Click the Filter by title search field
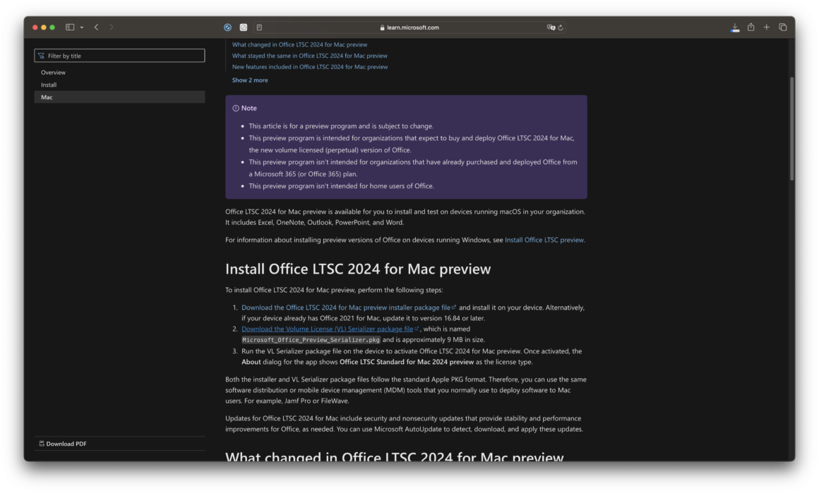The image size is (819, 493). (119, 56)
